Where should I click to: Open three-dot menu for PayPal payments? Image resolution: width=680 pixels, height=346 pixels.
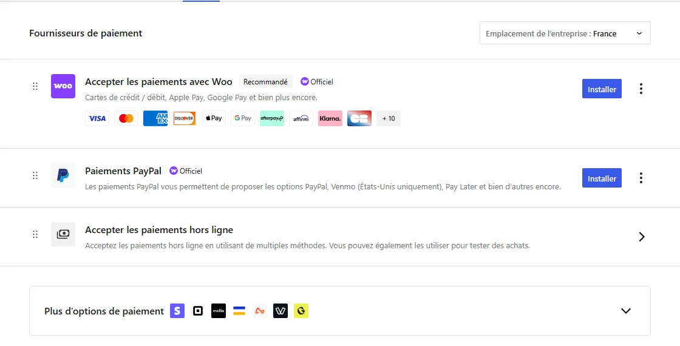pos(641,178)
